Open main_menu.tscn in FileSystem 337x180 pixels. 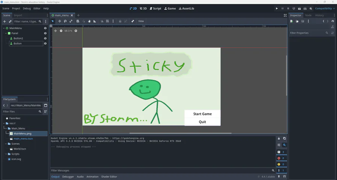tap(23, 139)
